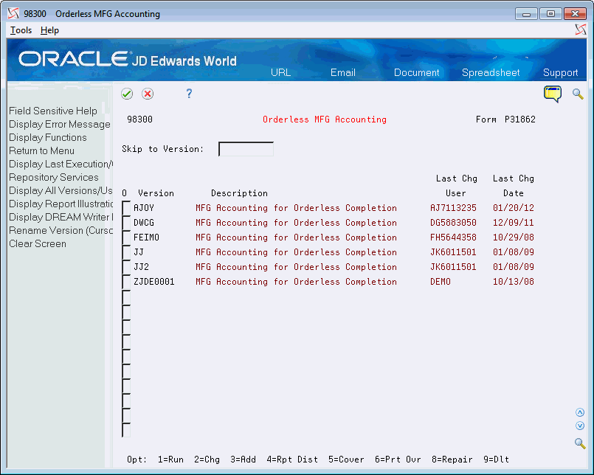Click the FEIMO version name
Viewport: 594px width, 475px height.
[147, 237]
